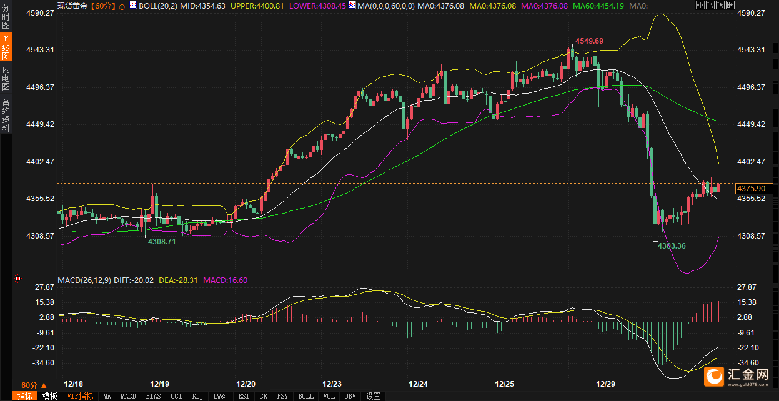
Task: Toggle the RSI indicator
Action: click(x=244, y=396)
